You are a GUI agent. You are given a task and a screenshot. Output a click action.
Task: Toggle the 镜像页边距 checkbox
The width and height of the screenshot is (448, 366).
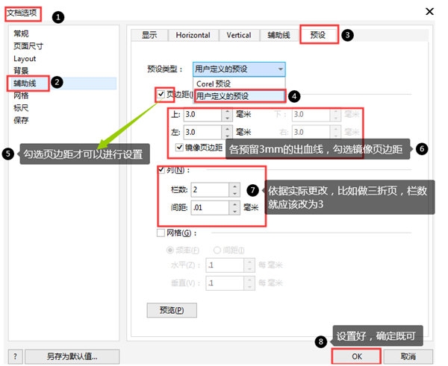(179, 148)
